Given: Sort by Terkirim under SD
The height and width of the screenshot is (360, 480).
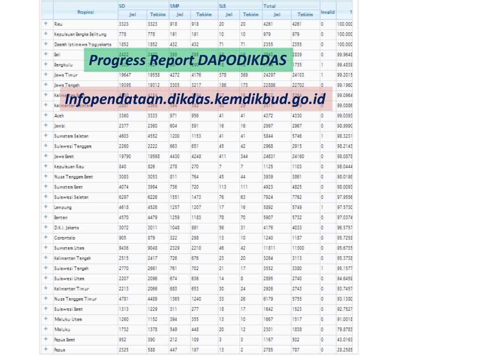Looking at the screenshot, I should tap(157, 15).
